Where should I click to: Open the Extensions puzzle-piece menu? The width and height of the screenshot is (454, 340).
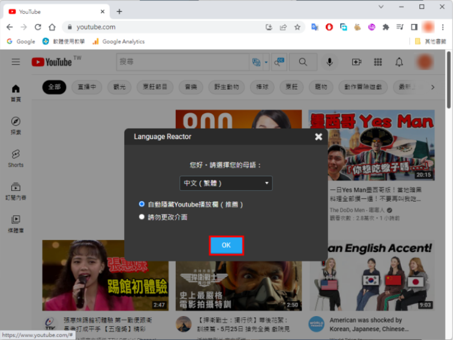pos(386,27)
